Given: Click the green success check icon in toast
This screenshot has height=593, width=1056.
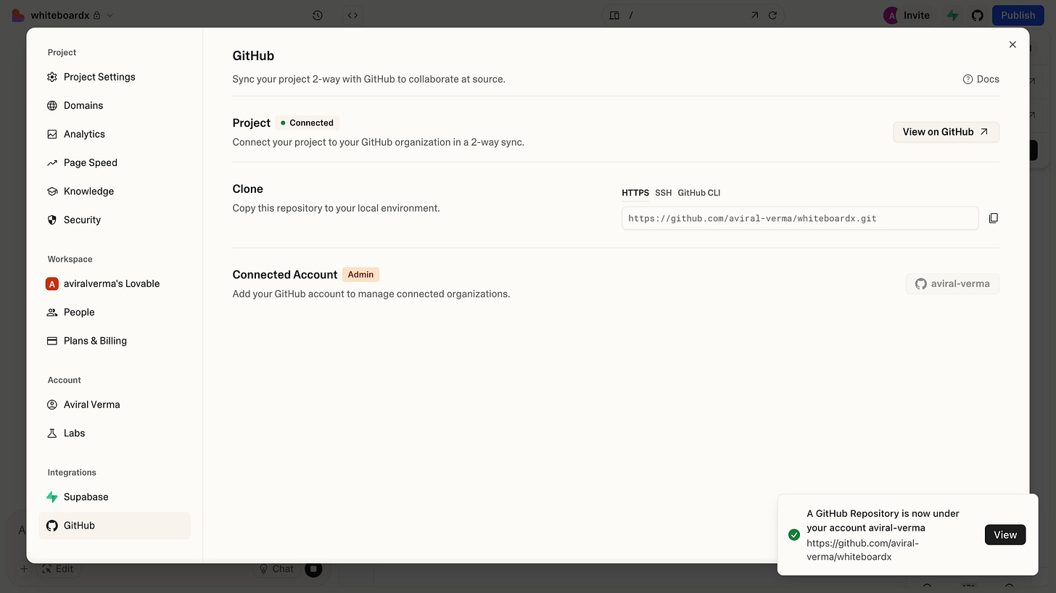Looking at the screenshot, I should click(x=794, y=535).
